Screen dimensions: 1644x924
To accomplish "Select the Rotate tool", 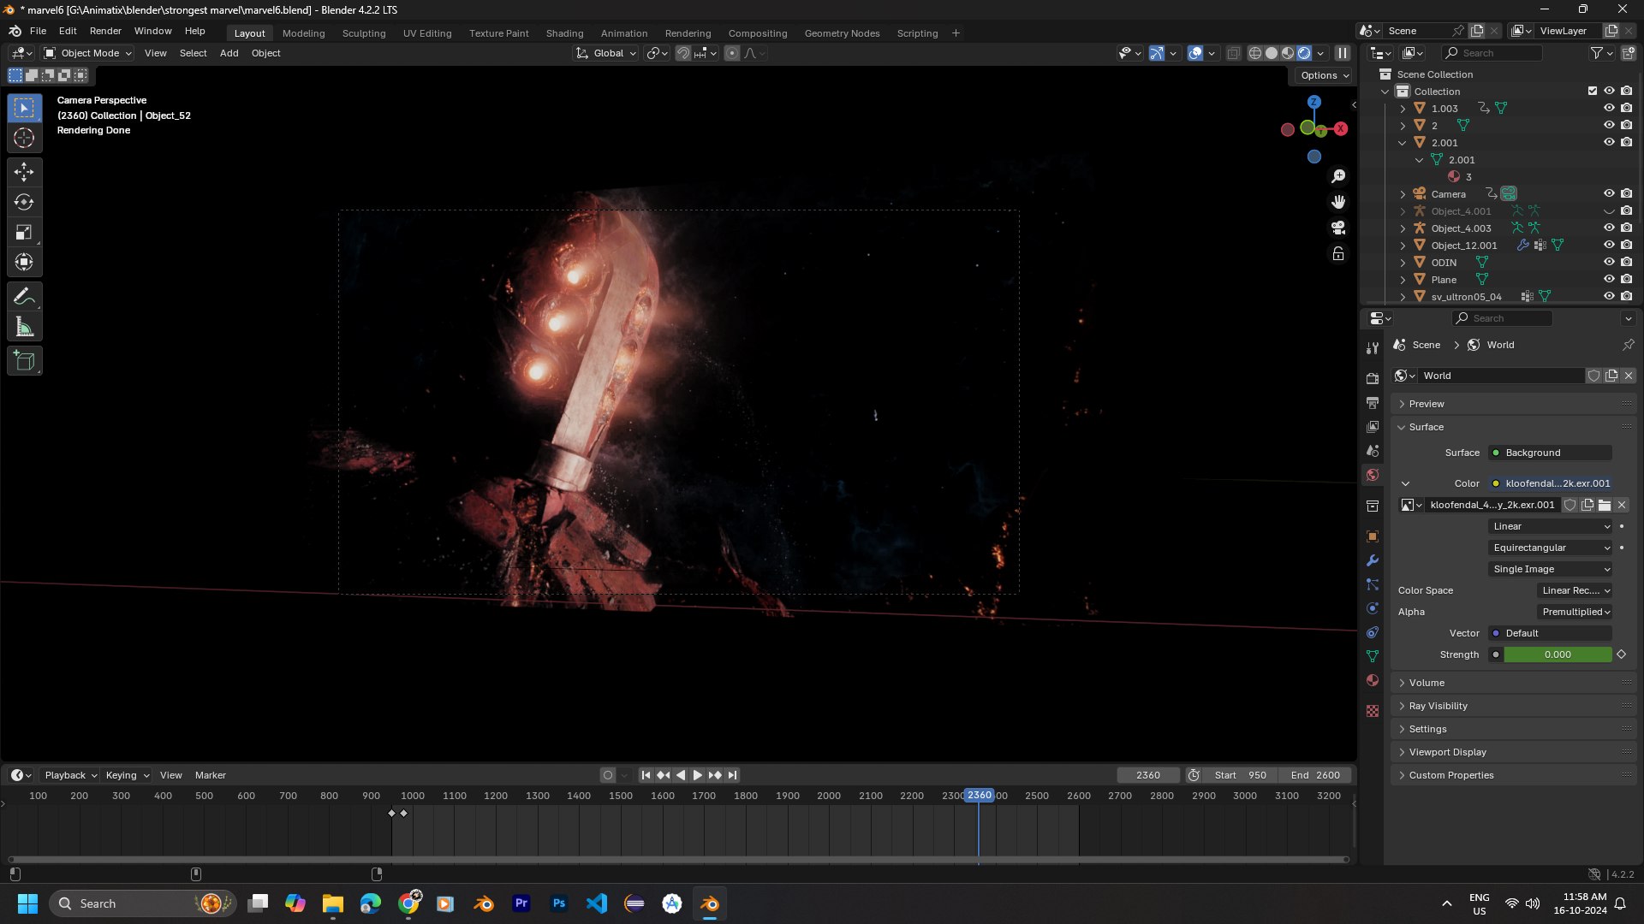I will pyautogui.click(x=24, y=202).
